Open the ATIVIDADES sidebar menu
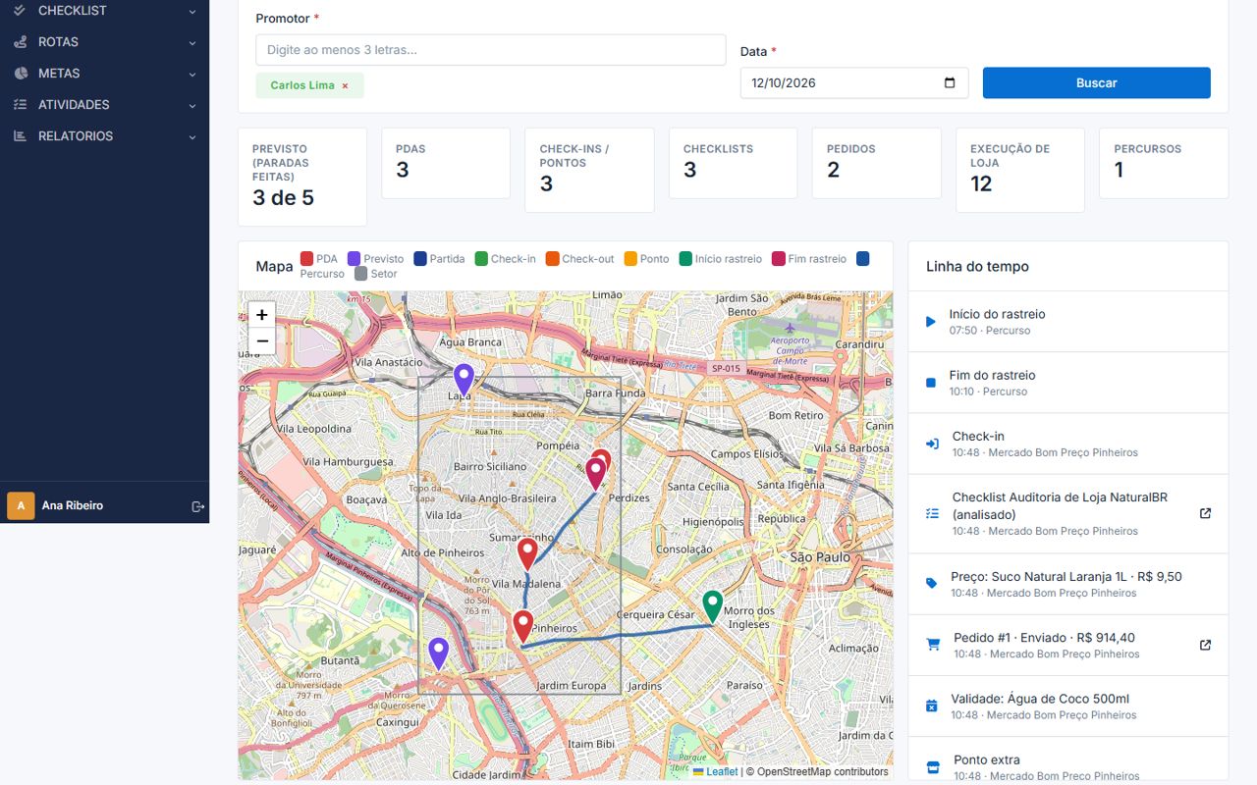This screenshot has height=785, width=1257. pyautogui.click(x=104, y=105)
